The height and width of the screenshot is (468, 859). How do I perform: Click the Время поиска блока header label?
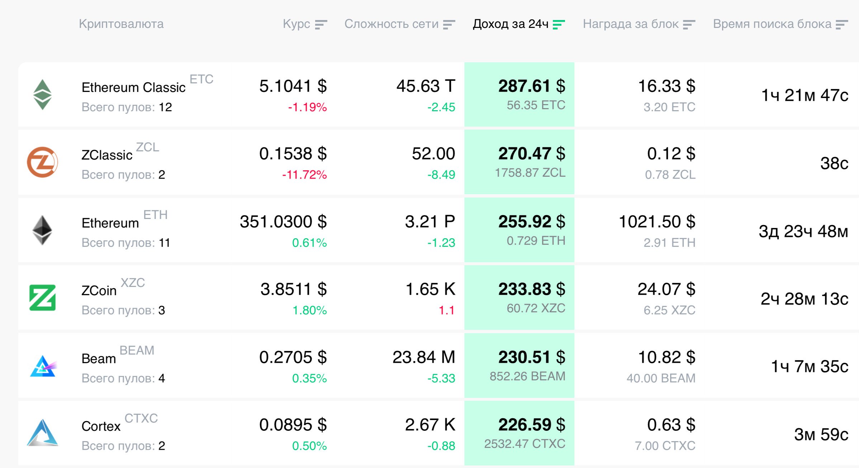pos(772,24)
